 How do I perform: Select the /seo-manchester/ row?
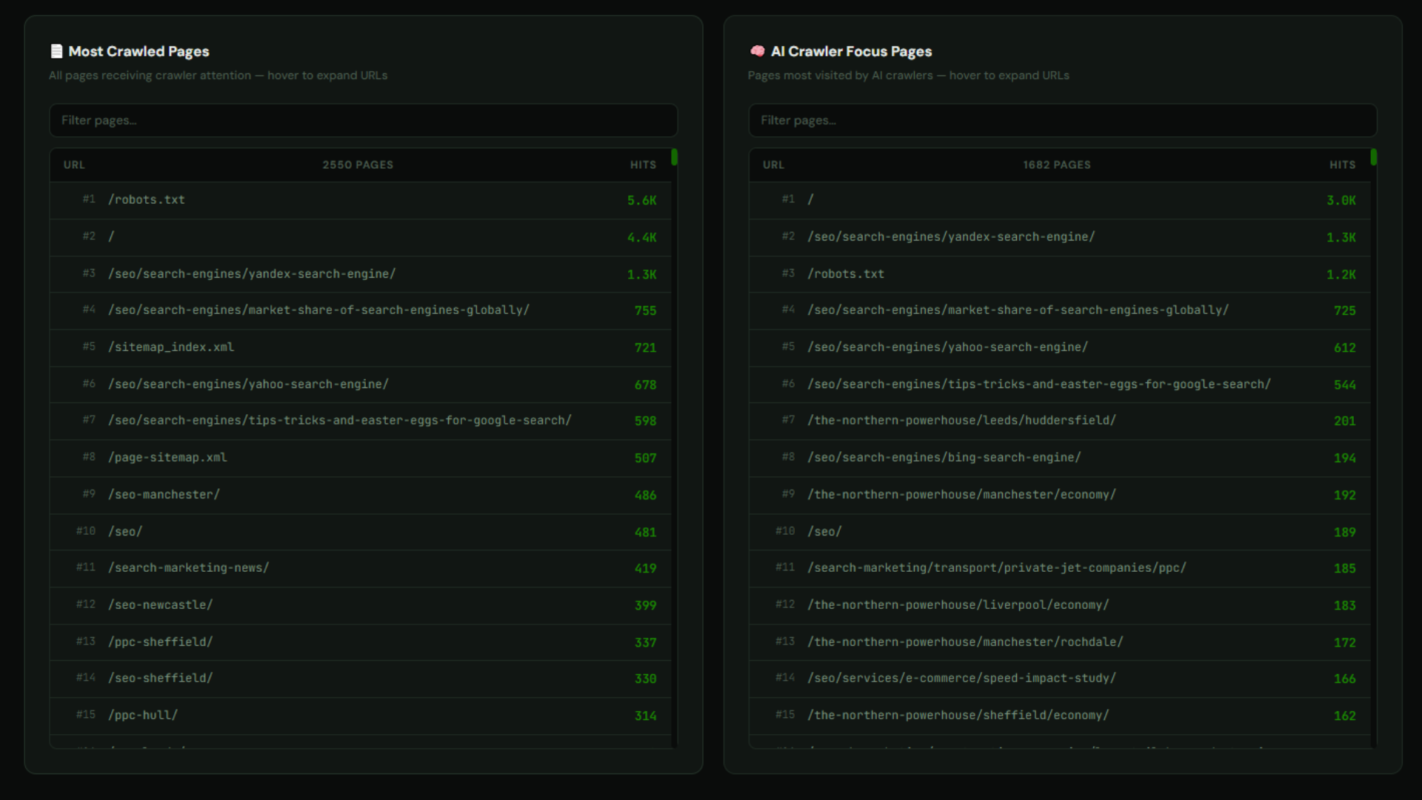(361, 495)
